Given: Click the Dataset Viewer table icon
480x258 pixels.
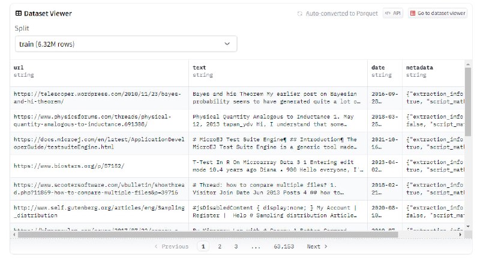Looking at the screenshot, I should (x=19, y=13).
